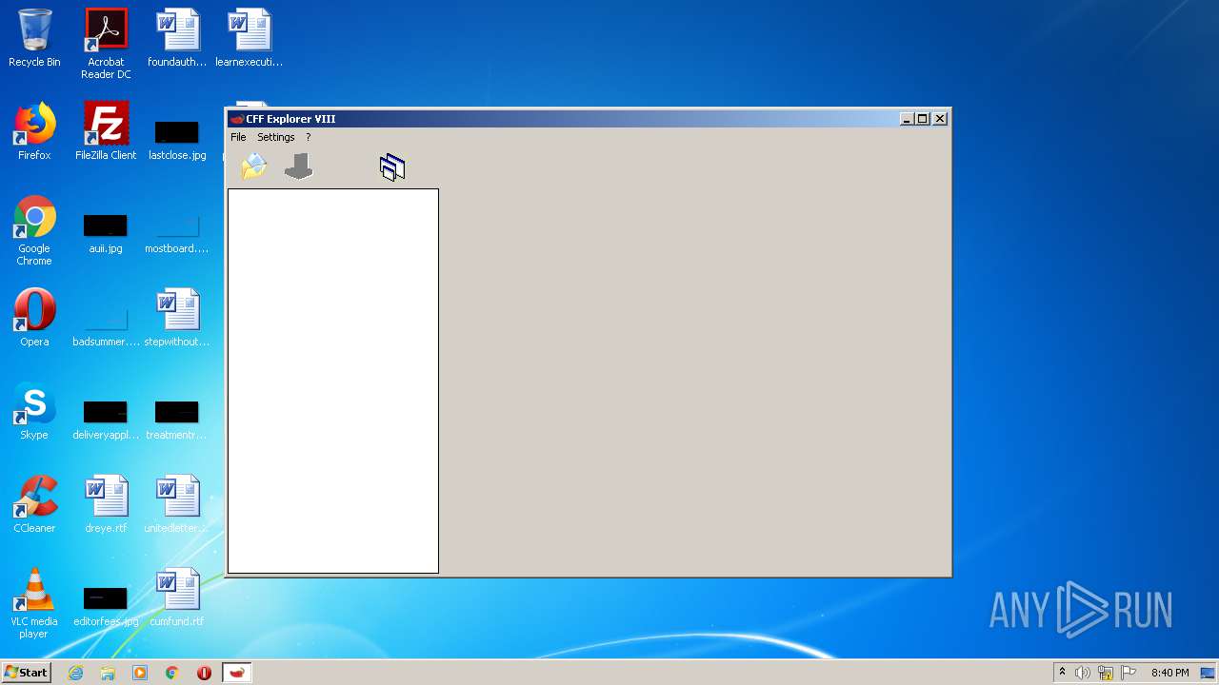Select the CCleaner desktop shortcut
The image size is (1219, 685).
coord(34,504)
